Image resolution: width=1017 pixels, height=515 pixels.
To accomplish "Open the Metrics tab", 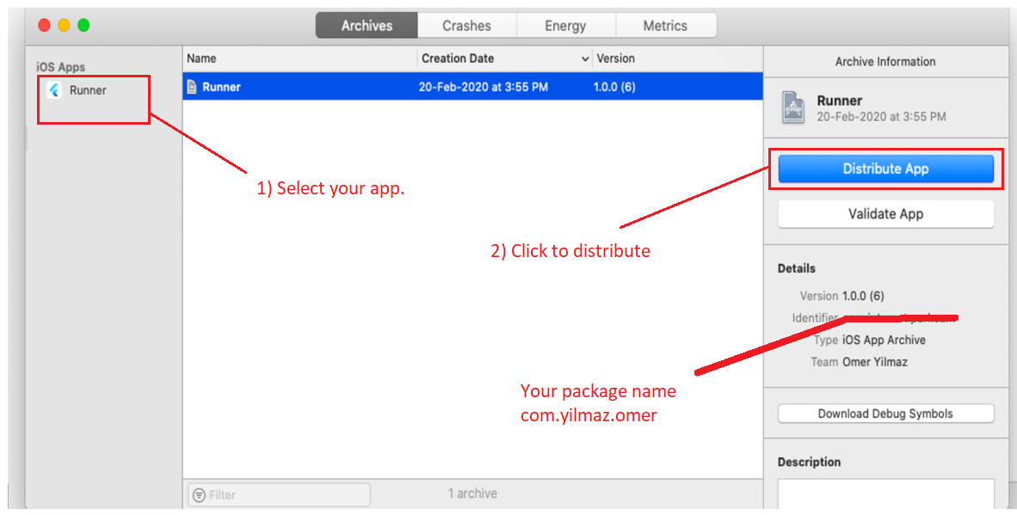I will [665, 26].
